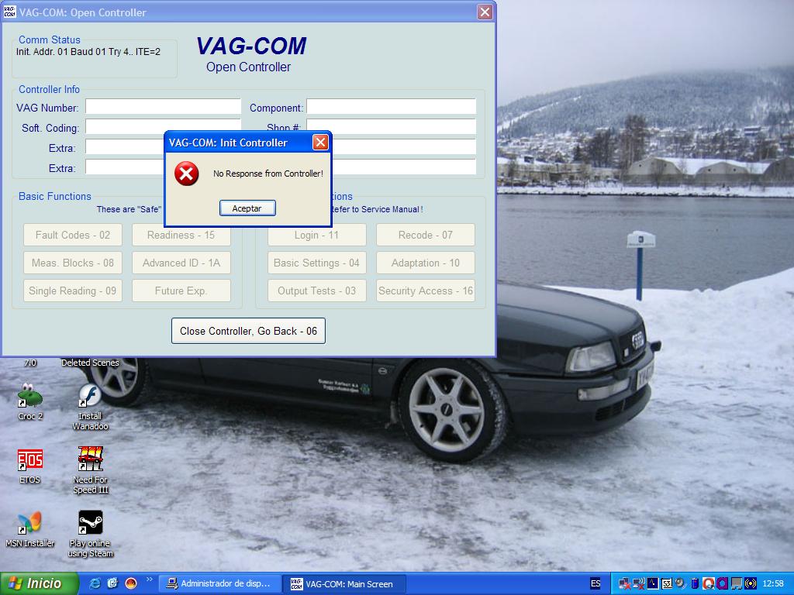Select the Play online using Steam icon
794x595 pixels.
90,534
